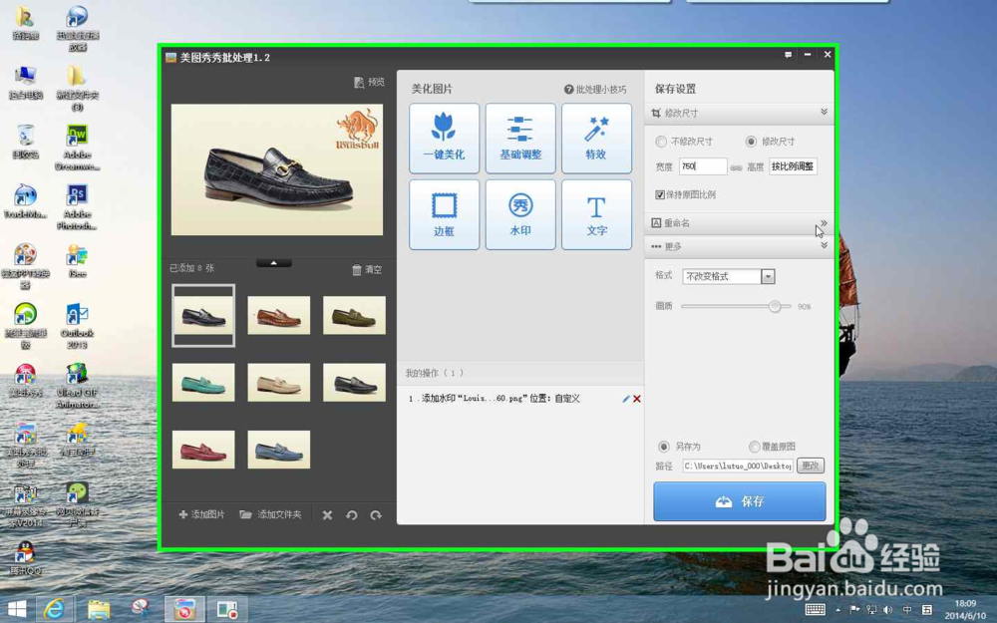The height and width of the screenshot is (623, 997).
Task: Select the 不修改尺寸 radio button
Action: tap(661, 142)
